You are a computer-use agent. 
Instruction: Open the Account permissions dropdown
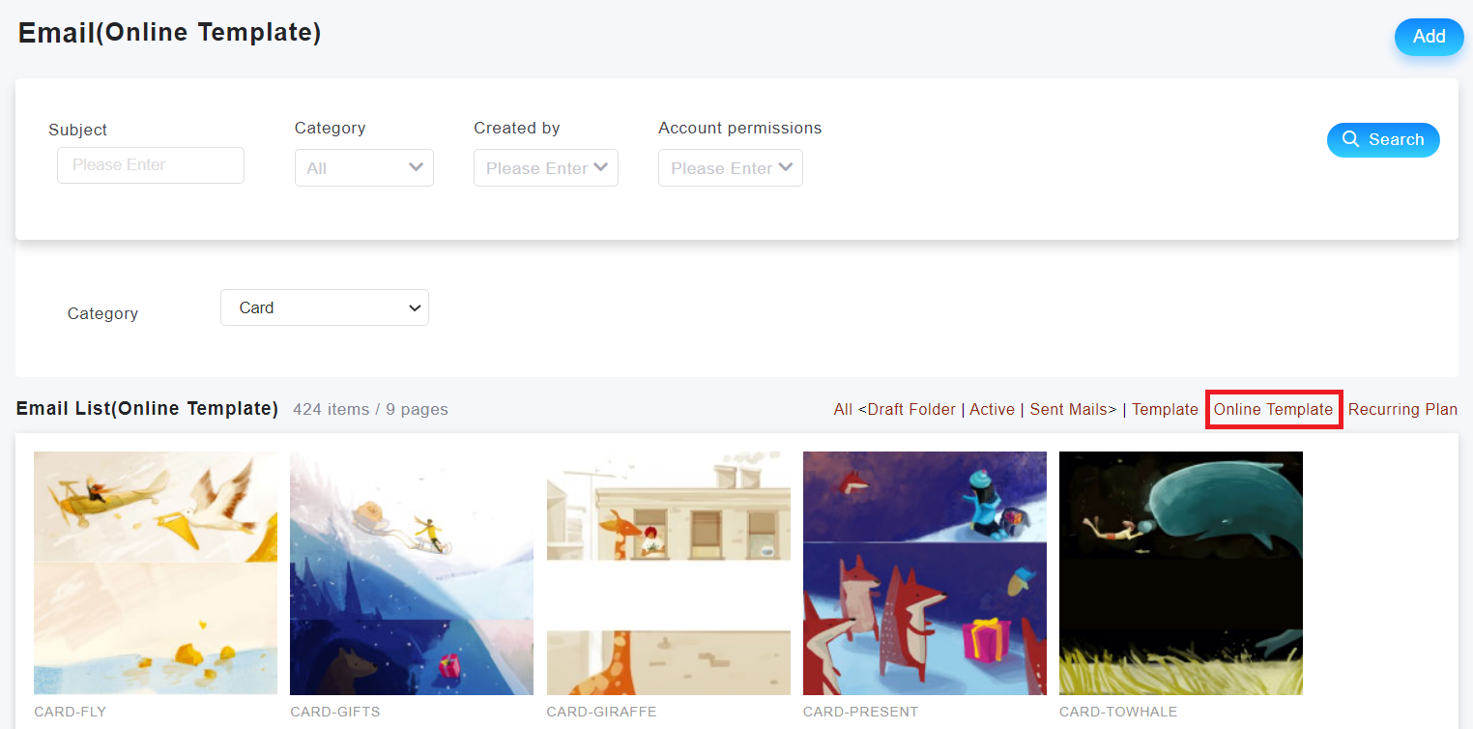coord(731,167)
